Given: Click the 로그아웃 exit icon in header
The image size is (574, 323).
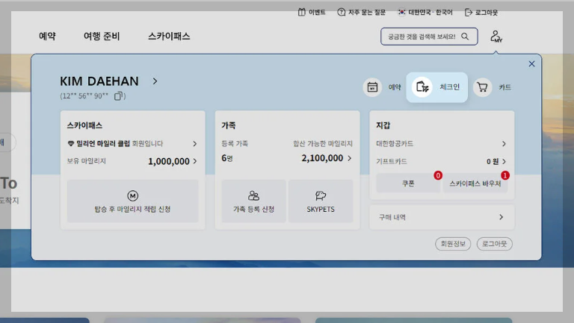Looking at the screenshot, I should pos(468,13).
